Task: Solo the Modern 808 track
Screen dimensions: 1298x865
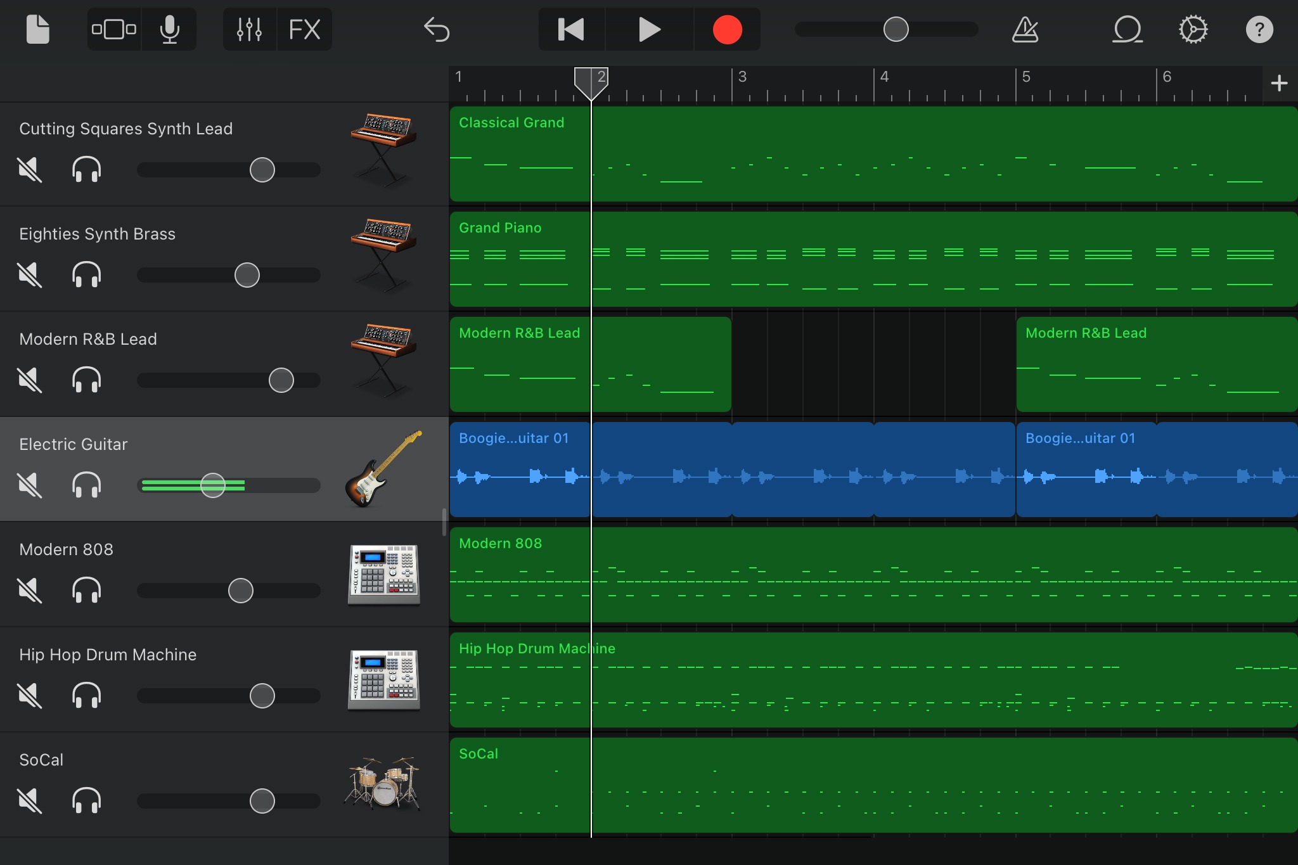Action: (x=87, y=591)
